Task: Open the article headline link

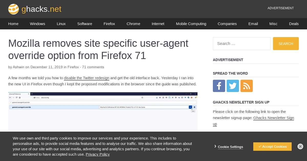Action: tap(98, 50)
